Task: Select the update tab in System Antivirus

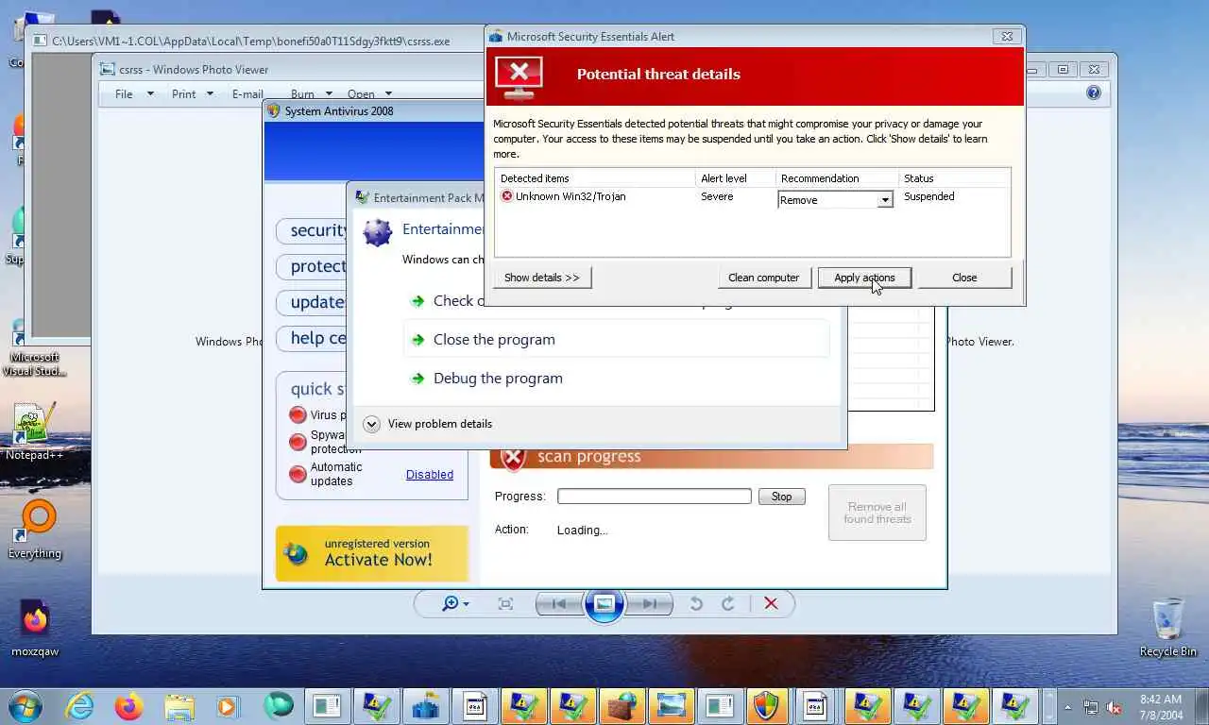Action: (x=312, y=302)
